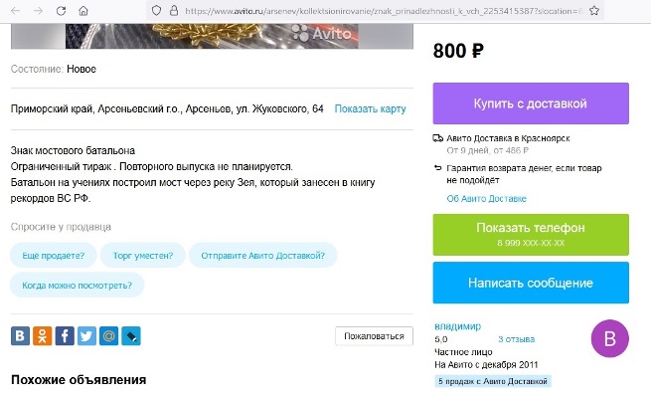Open the site security padlock info
The height and width of the screenshot is (398, 651).
pos(172,10)
